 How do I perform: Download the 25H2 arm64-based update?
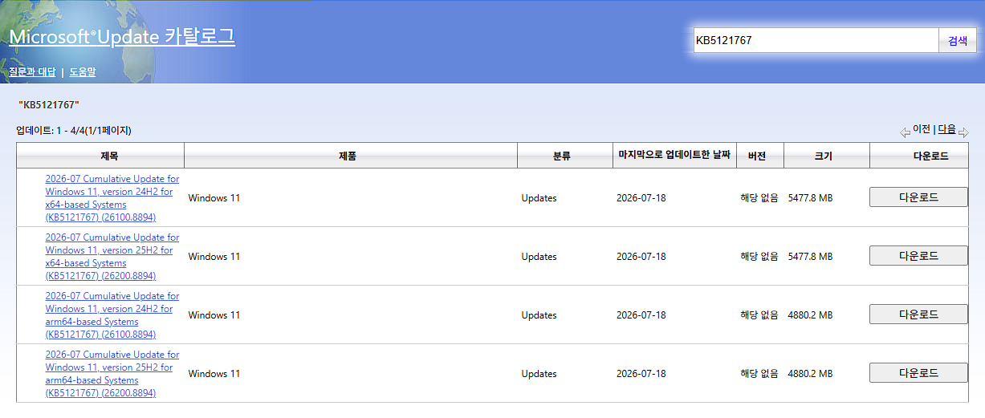coord(918,373)
